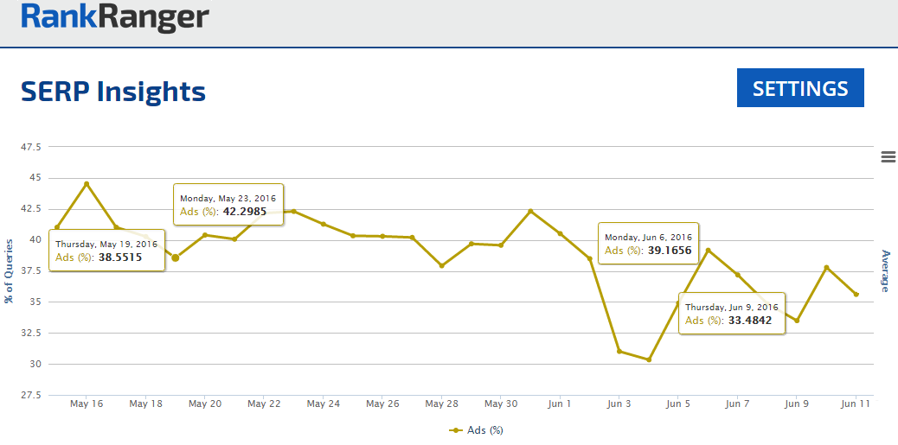Screen dimensions: 898x445
Task: Select the highlighted May 19 data point
Action: click(175, 257)
